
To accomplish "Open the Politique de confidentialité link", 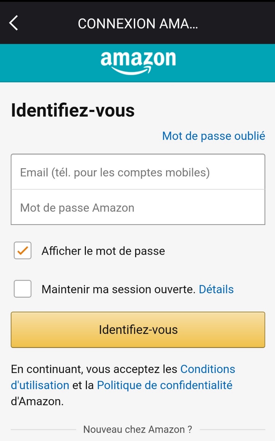I will point(165,385).
